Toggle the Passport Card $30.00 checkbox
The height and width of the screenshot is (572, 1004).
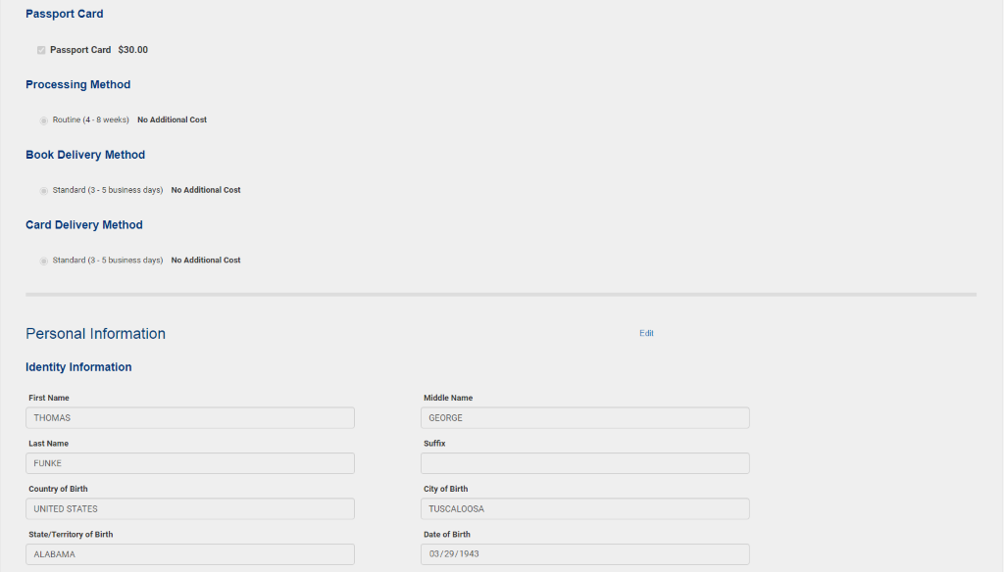[x=41, y=50]
